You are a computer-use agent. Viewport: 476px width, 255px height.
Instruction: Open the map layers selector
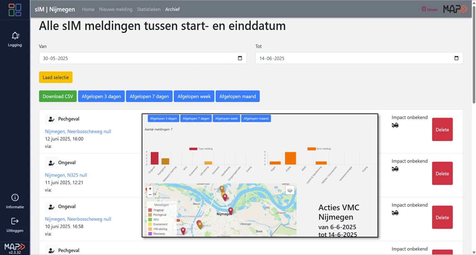coord(290,190)
